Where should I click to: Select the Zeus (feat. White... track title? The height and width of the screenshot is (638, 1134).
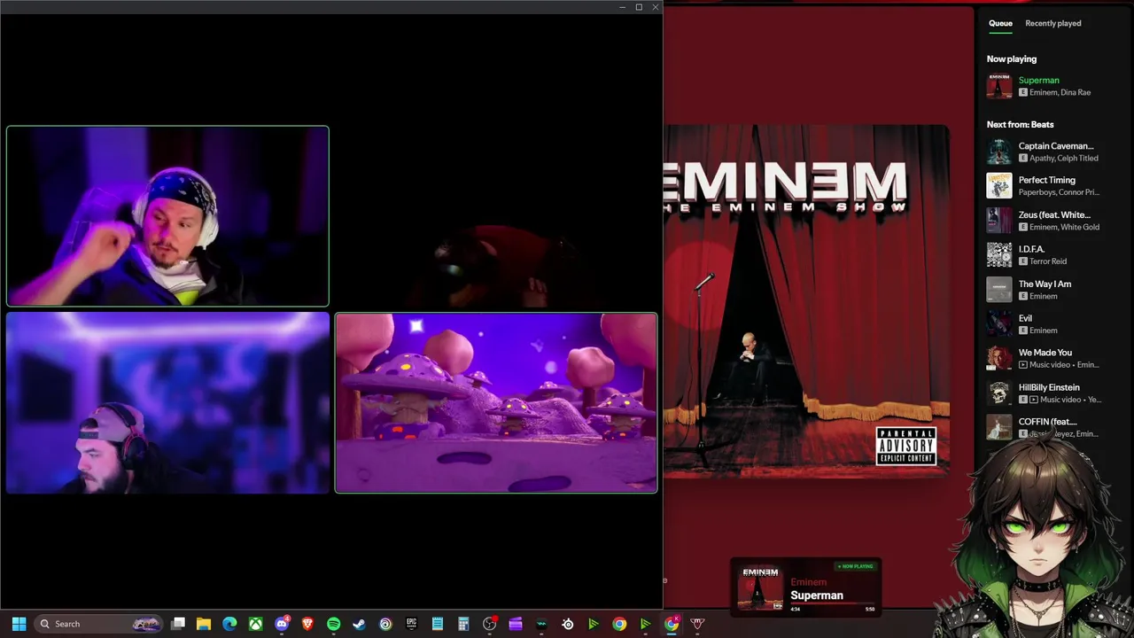[1054, 214]
